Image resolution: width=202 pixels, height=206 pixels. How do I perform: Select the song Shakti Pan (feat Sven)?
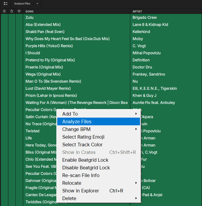pos(45,32)
